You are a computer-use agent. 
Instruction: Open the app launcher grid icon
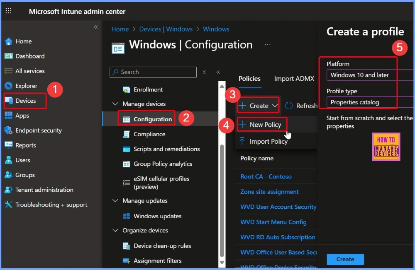point(8,11)
